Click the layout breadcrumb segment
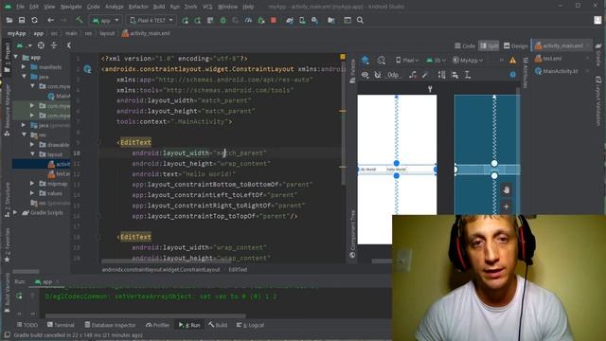Image resolution: width=606 pixels, height=341 pixels. coord(107,33)
